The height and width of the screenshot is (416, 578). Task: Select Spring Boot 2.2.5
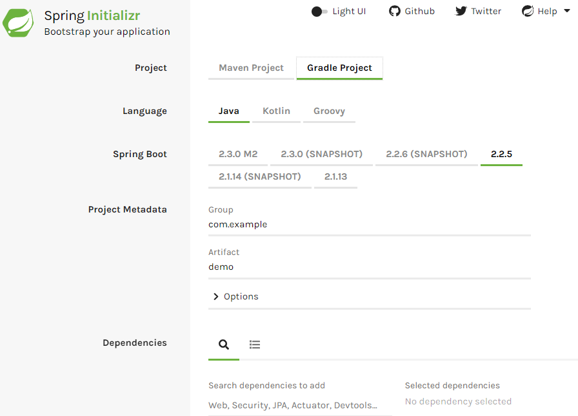point(501,155)
